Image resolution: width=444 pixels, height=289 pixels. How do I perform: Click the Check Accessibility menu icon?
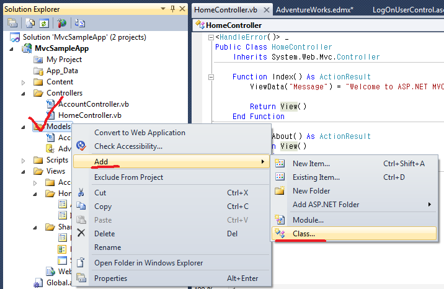click(81, 146)
